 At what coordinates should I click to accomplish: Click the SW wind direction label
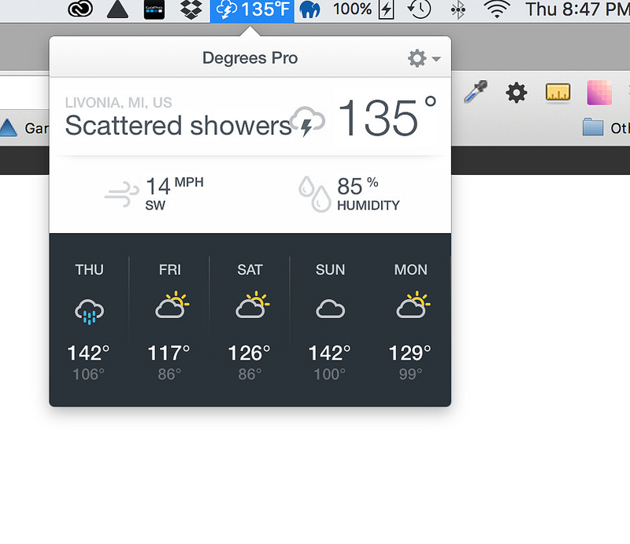pos(155,205)
